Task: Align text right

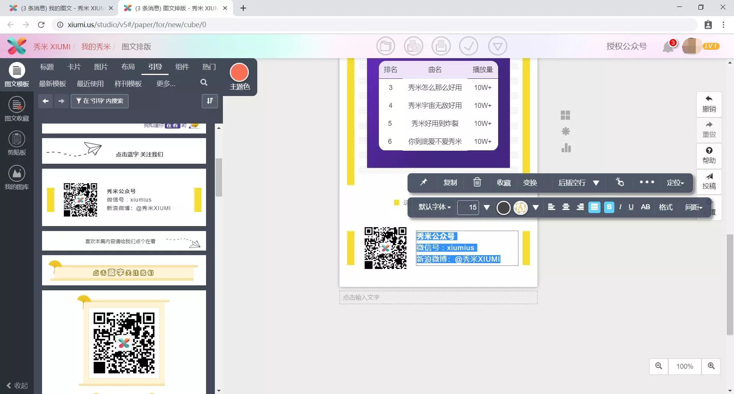Action: [x=580, y=207]
